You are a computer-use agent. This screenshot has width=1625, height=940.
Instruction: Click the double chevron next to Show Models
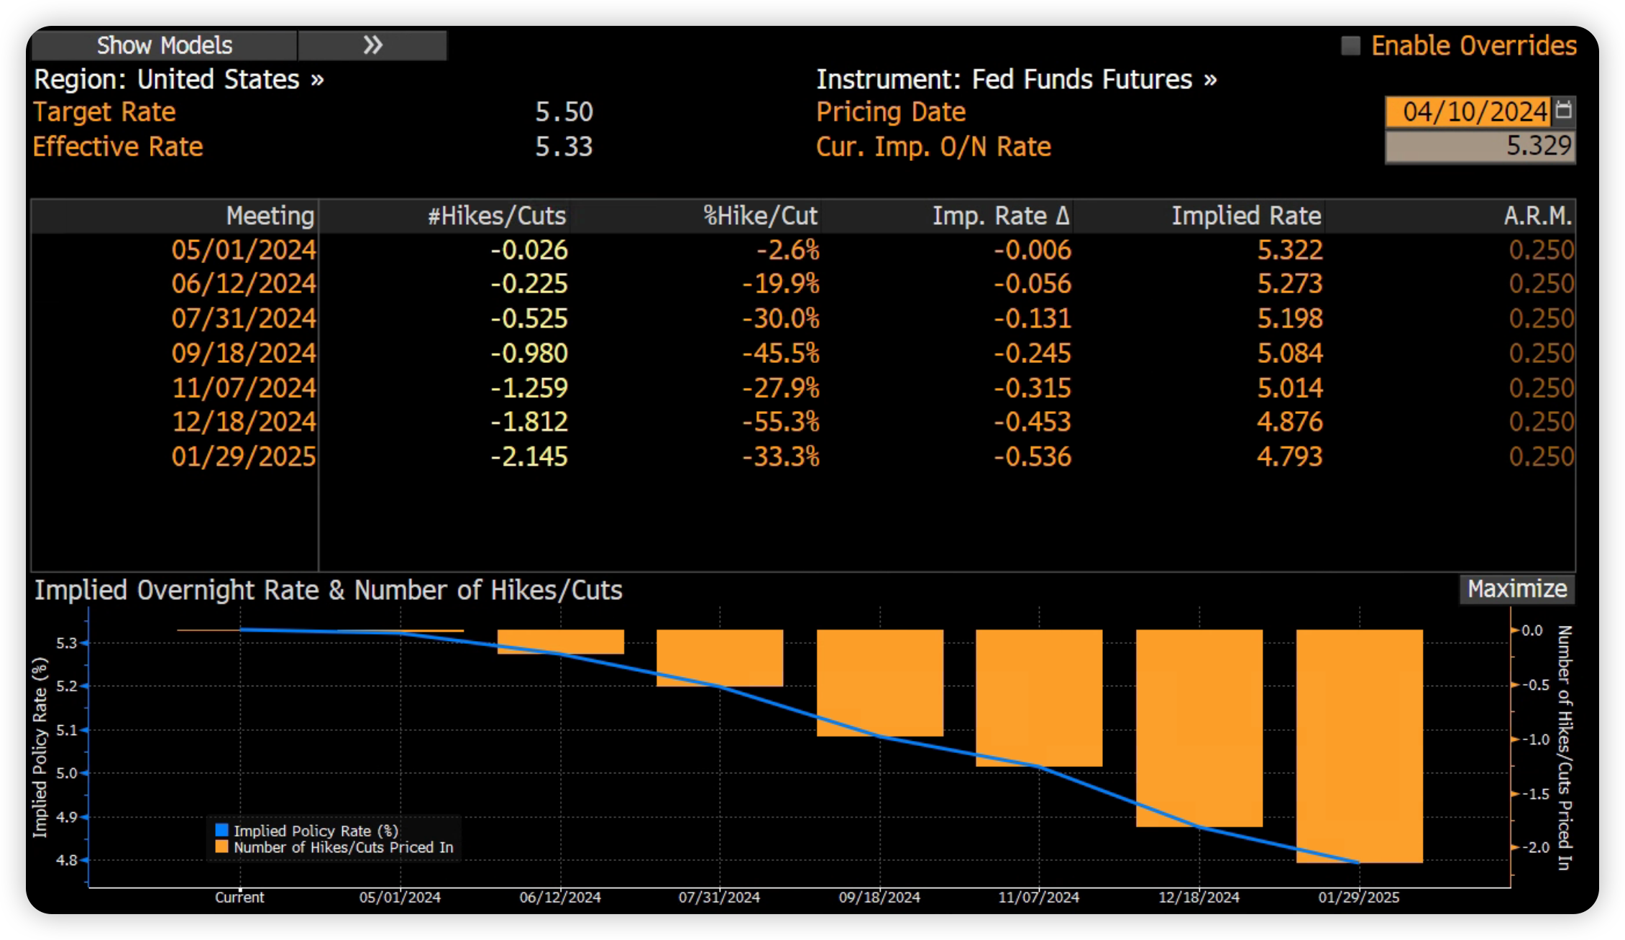coord(372,45)
